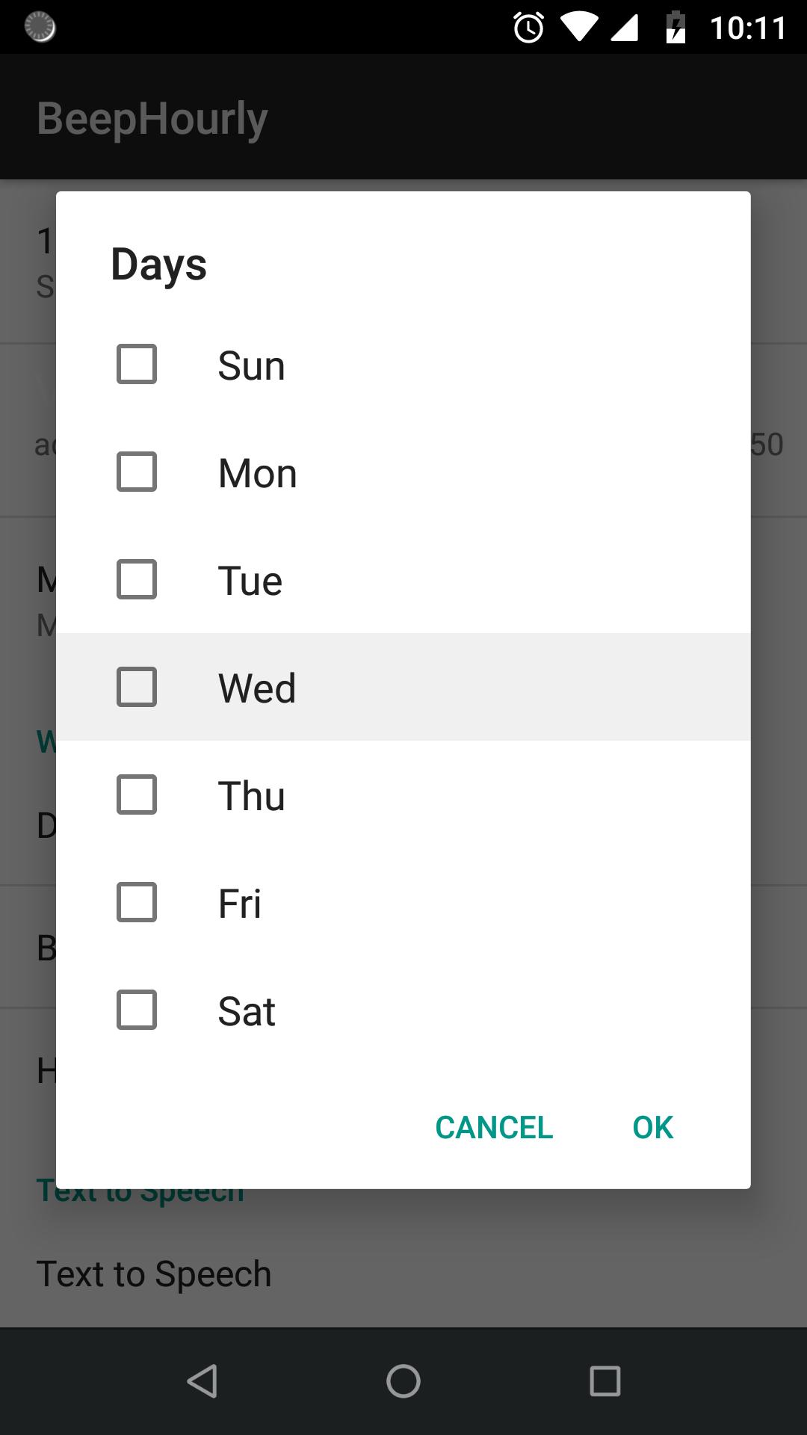The image size is (807, 1435).
Task: Tap the Android back navigation icon
Action: click(202, 1381)
